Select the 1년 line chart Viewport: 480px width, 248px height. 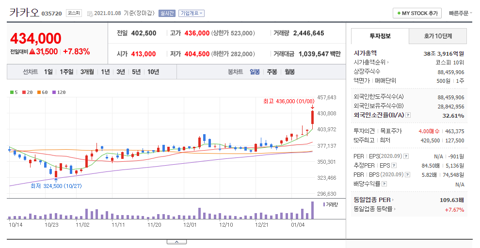pos(105,72)
